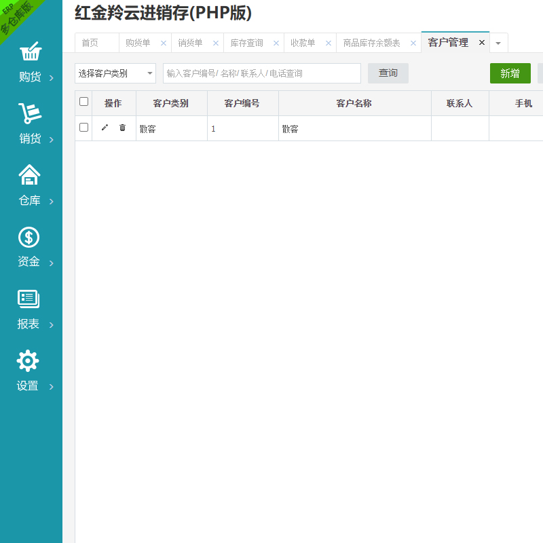Open the 报表 reports icon
The width and height of the screenshot is (543, 543).
29,299
